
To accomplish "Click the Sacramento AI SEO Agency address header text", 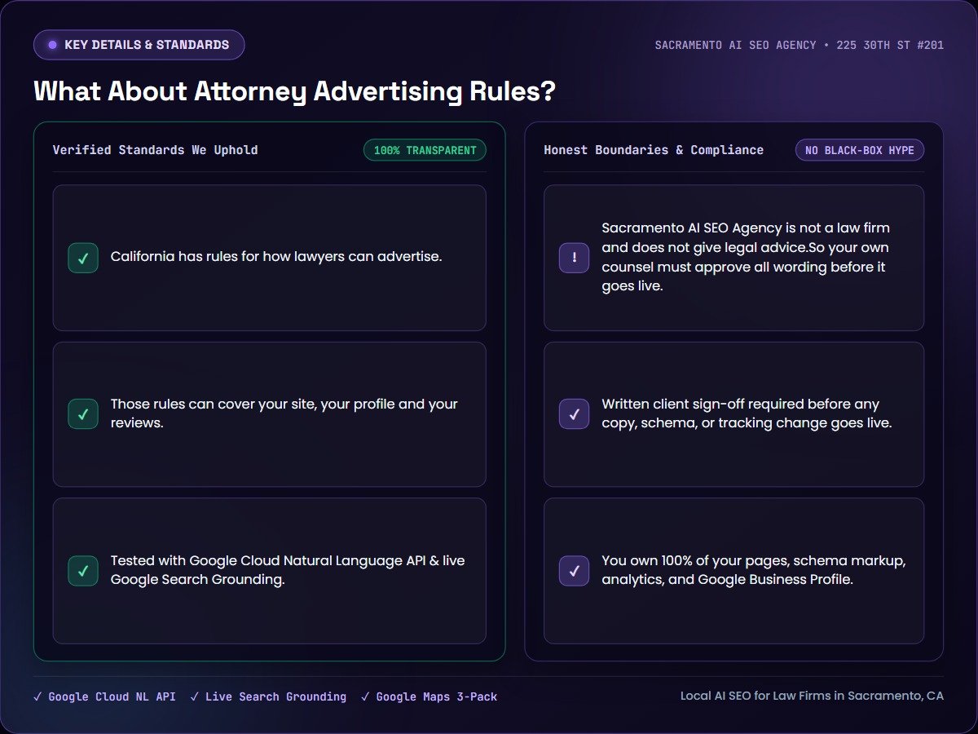I will (800, 45).
